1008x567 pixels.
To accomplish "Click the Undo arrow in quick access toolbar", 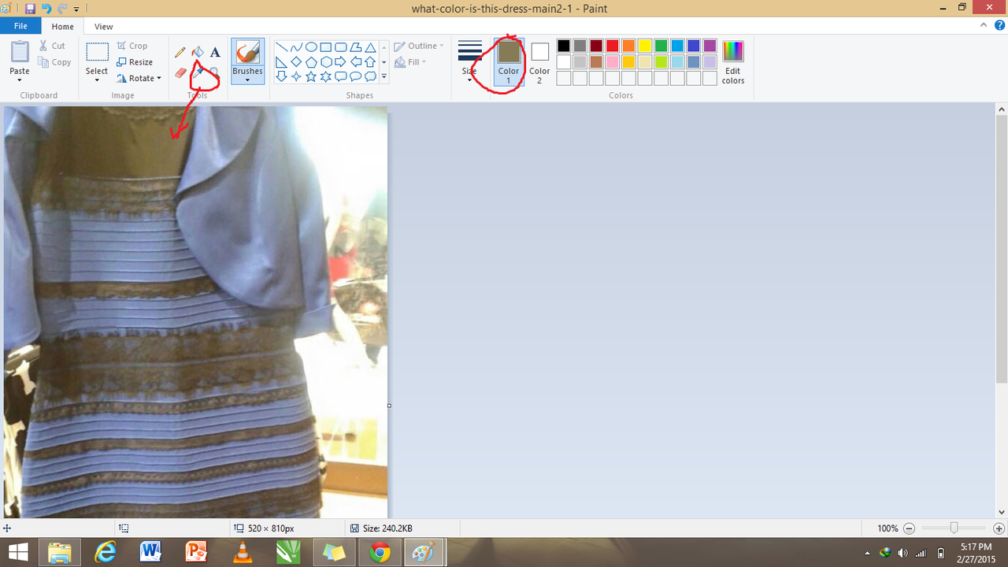I will coord(46,9).
